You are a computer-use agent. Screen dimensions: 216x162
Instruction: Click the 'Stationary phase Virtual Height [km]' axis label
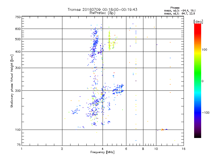[12, 81]
